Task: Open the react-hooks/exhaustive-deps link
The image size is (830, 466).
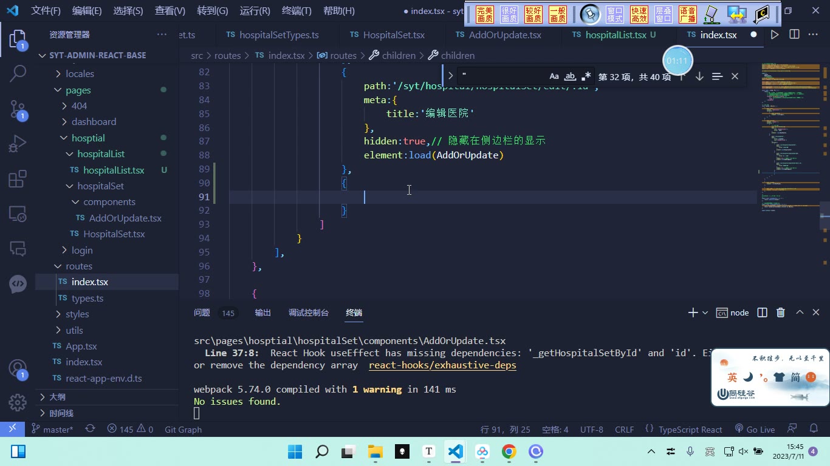Action: (x=442, y=365)
